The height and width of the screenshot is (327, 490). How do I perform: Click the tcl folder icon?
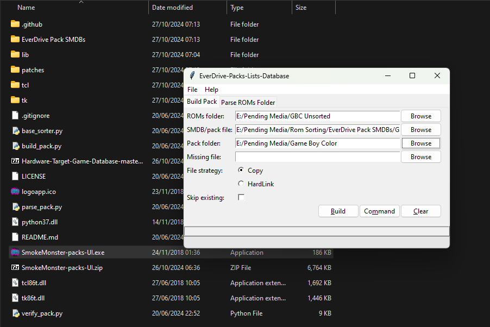click(15, 85)
